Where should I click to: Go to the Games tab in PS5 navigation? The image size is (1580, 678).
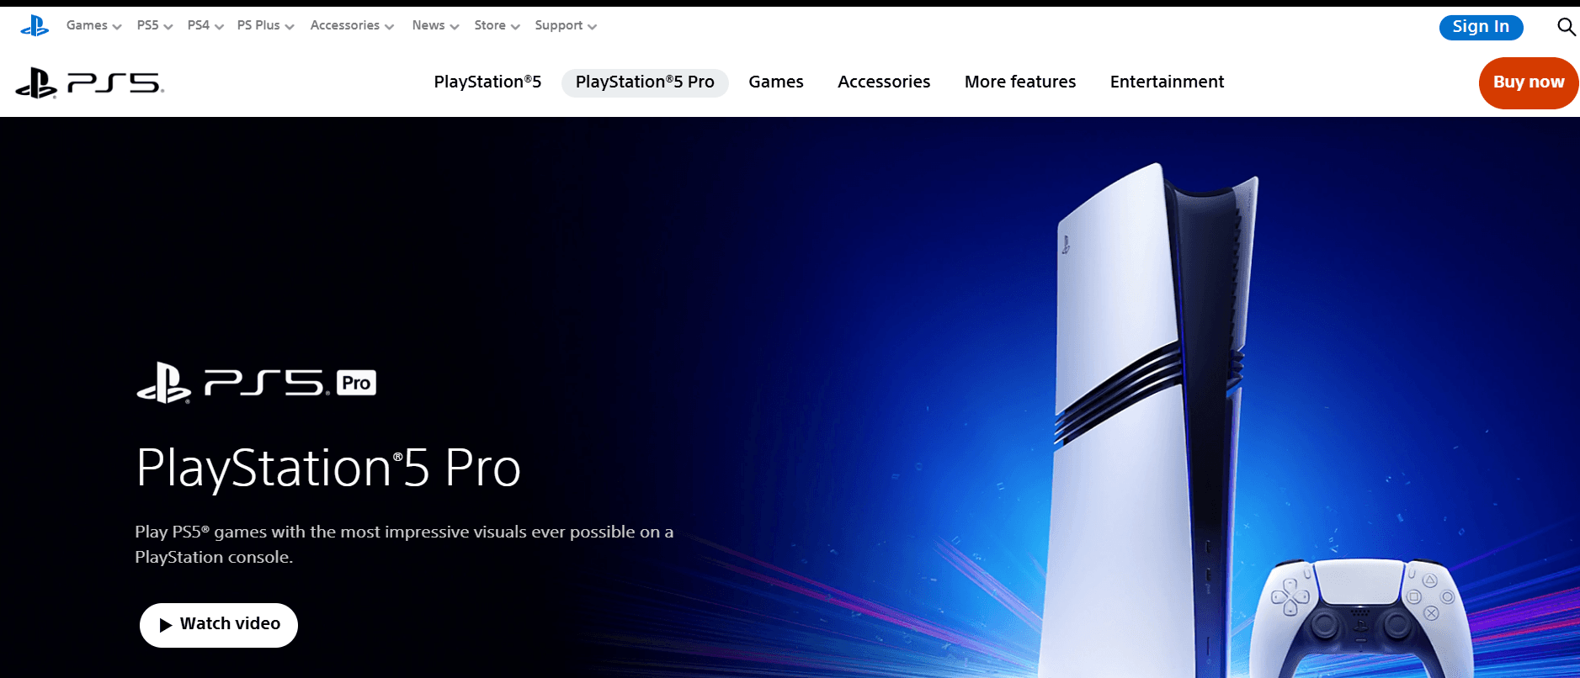tap(776, 82)
